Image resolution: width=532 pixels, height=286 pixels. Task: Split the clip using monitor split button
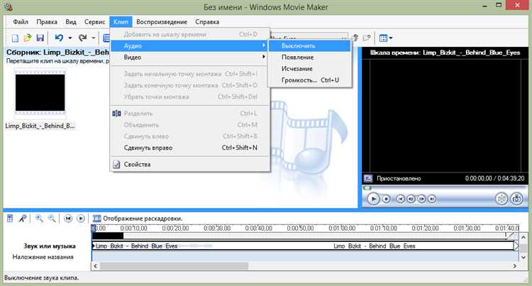point(501,199)
